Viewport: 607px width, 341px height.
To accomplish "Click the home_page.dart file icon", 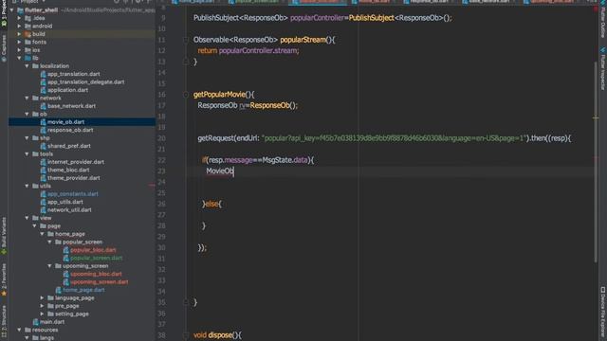I will tap(58, 290).
